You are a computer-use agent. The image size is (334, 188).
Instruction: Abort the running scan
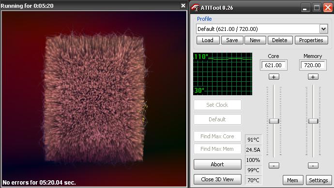(x=217, y=164)
